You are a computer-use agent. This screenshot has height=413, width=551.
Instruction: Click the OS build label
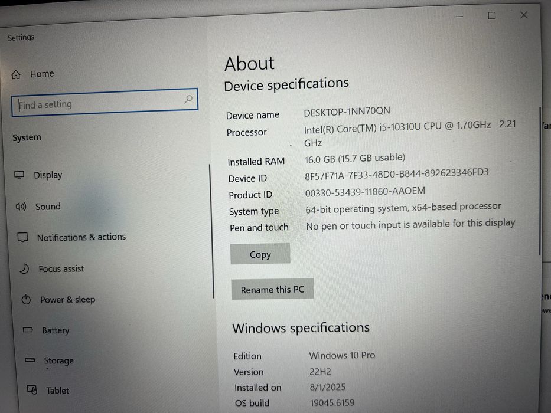[x=252, y=403]
